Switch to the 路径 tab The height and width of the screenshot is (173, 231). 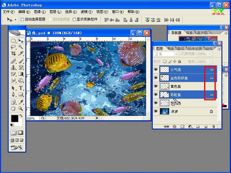181,48
